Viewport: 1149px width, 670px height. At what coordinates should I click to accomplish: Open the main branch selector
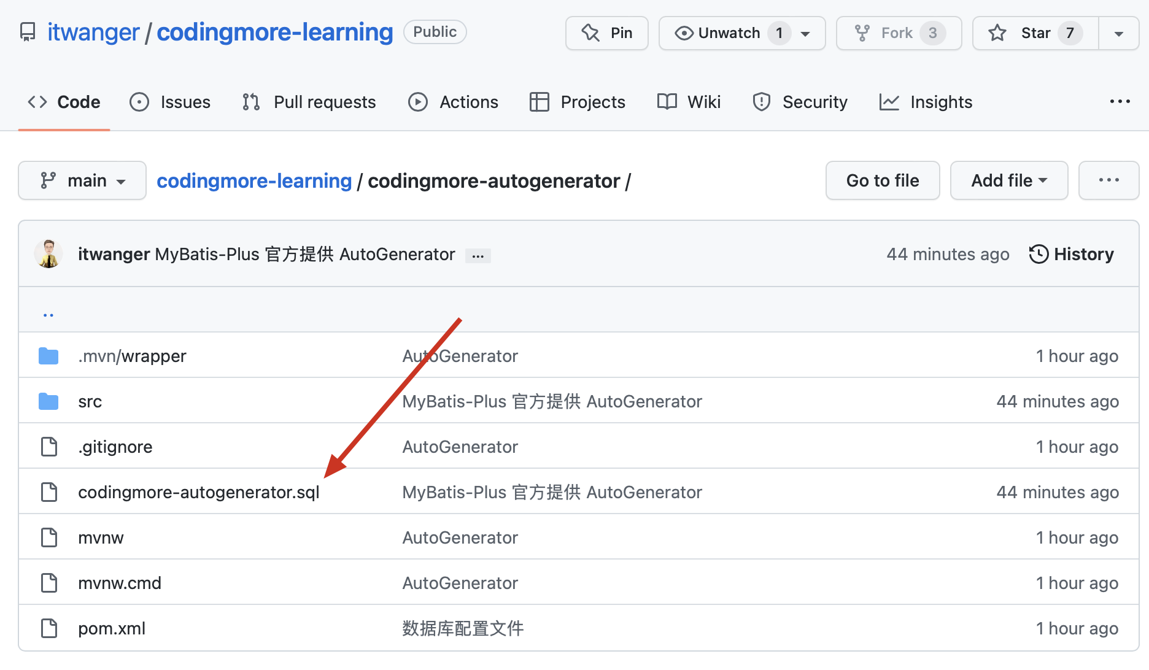click(x=82, y=180)
